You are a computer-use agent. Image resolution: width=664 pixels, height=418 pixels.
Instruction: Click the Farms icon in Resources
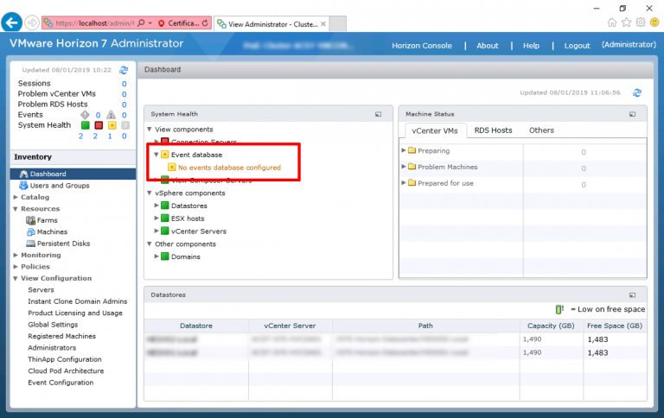point(30,220)
